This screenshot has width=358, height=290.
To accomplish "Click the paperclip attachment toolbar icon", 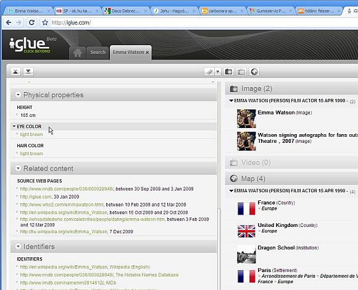I will (x=209, y=72).
